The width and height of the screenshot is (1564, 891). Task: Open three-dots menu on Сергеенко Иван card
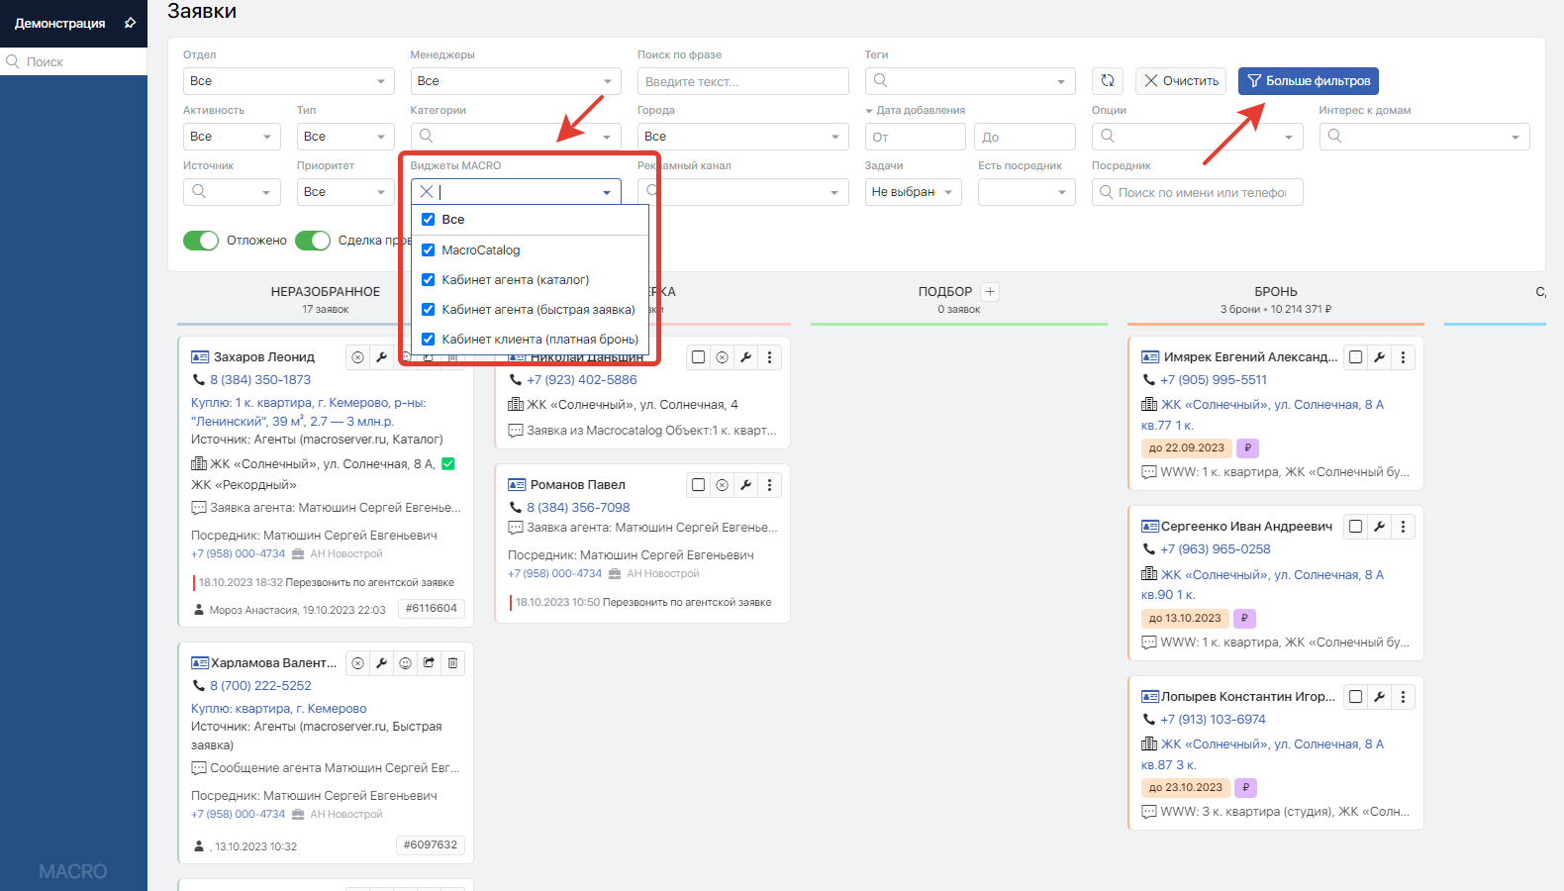[1403, 527]
